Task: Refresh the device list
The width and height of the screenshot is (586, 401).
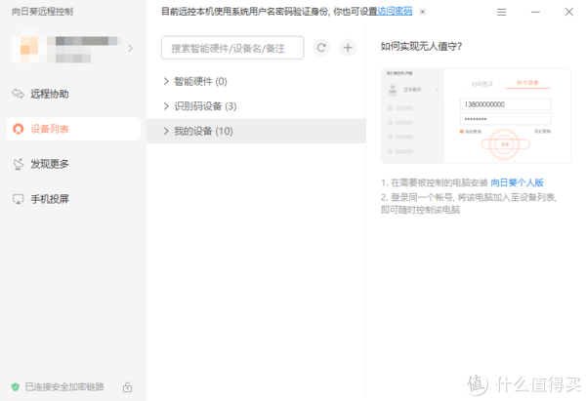Action: click(x=321, y=48)
